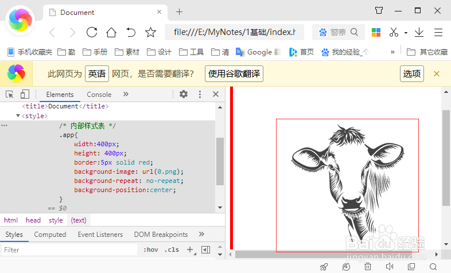Mute page with speaker icon
Viewport: 451px width, 273px height.
click(x=390, y=267)
